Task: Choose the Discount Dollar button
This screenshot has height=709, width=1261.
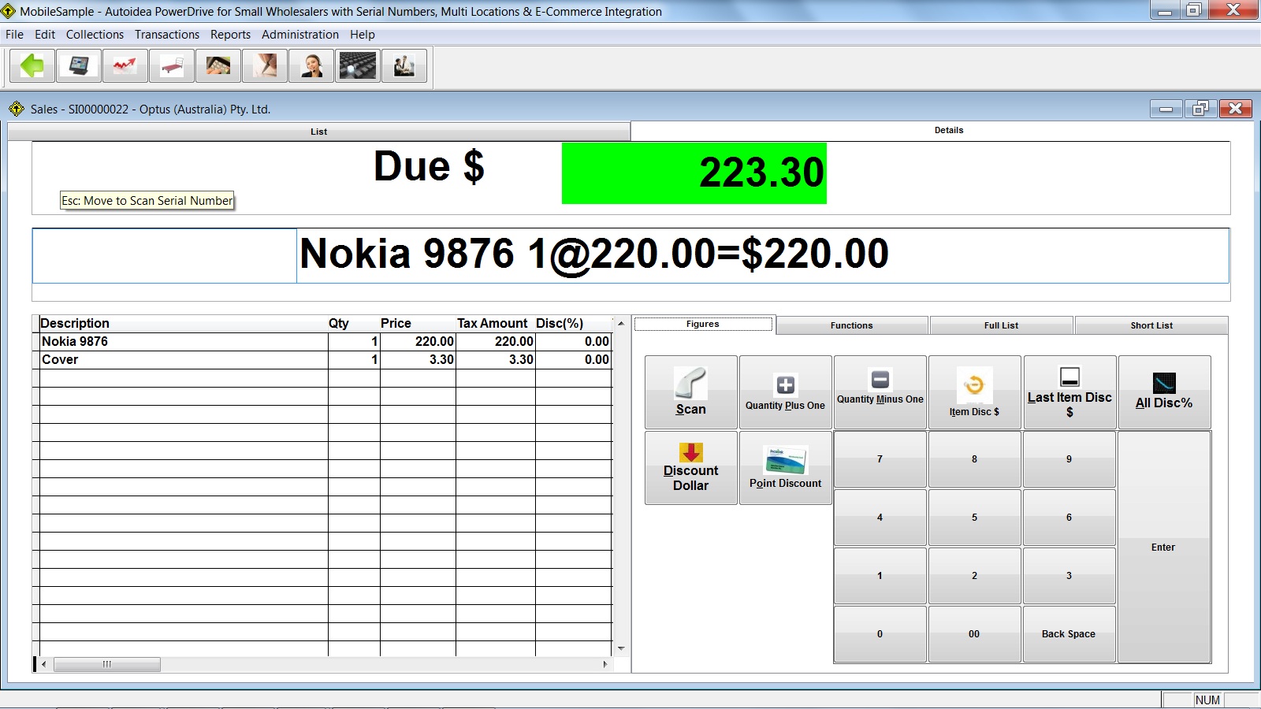Action: [x=690, y=468]
